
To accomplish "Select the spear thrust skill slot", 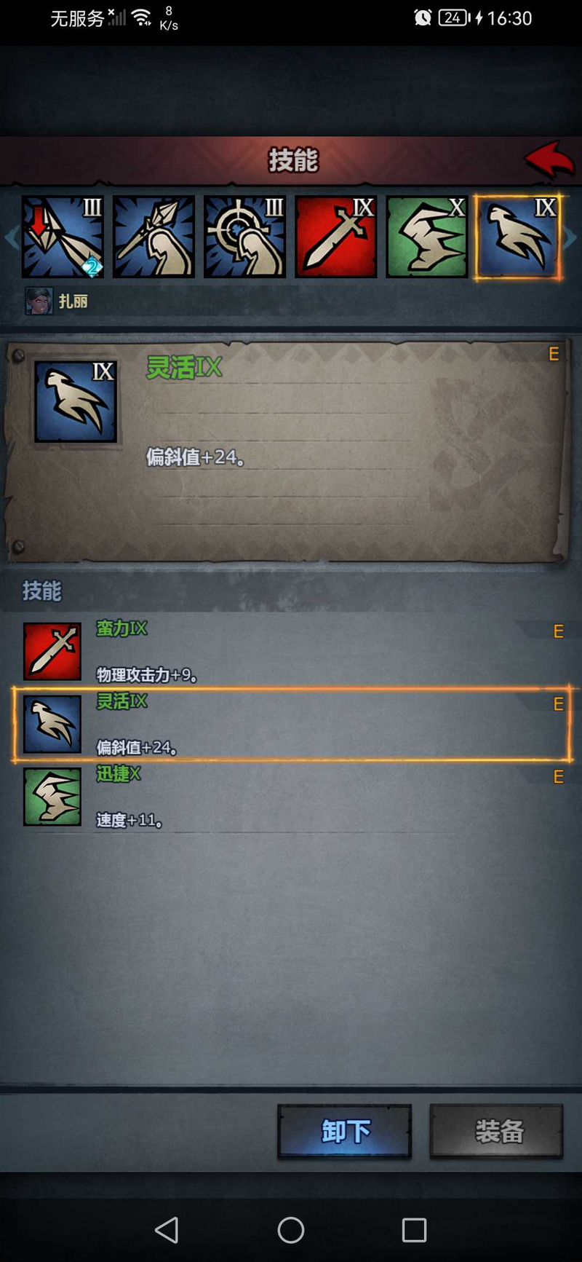I will (154, 237).
